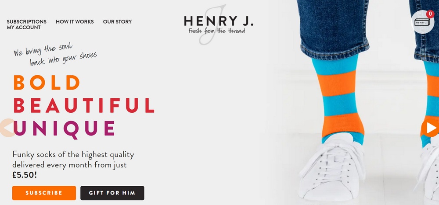Open the Henry J. shopping box cart icon
Screen dimensions: 439x205
[x=422, y=22]
